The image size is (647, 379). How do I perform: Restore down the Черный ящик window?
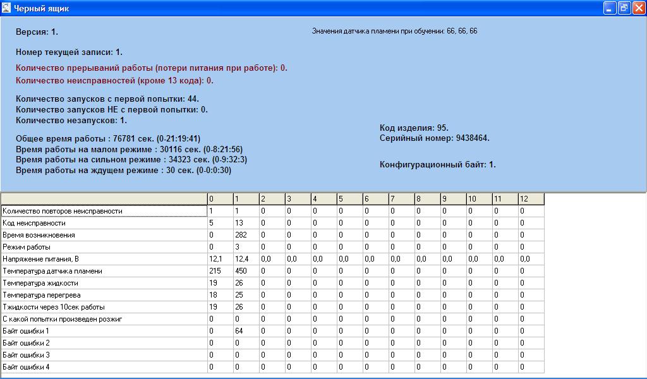pos(624,8)
